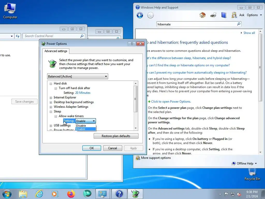Open link about sleep, hibernate, hybrid sleep difference

[188, 58]
